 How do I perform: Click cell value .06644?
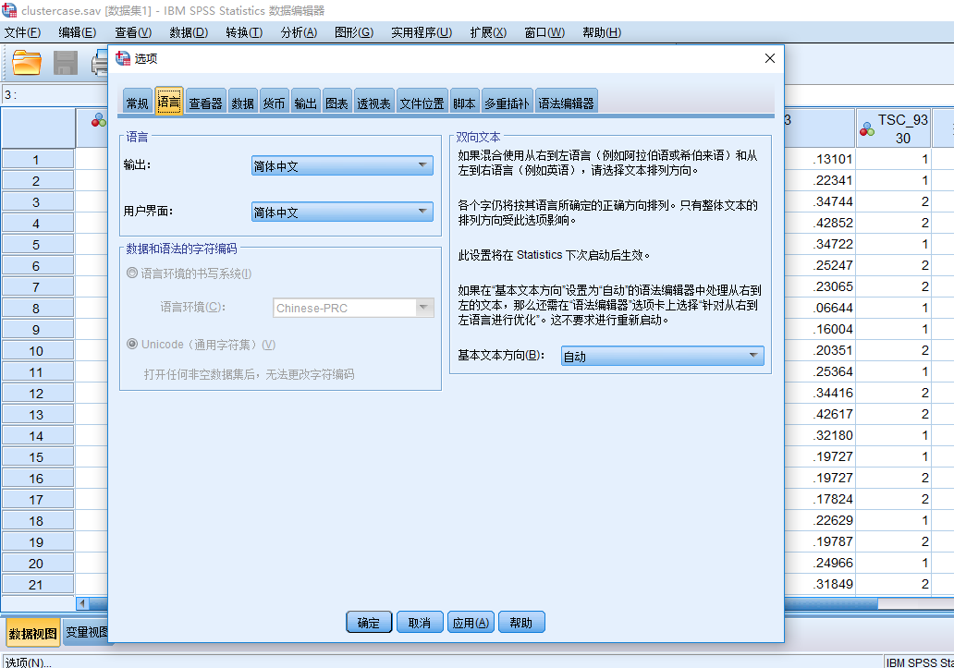coord(832,309)
